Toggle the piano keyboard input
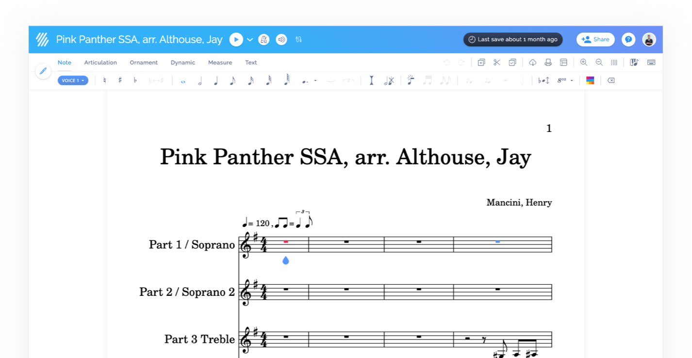Image resolution: width=692 pixels, height=358 pixels. click(x=634, y=62)
